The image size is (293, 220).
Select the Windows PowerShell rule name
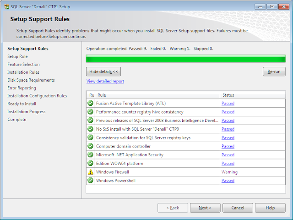click(x=116, y=181)
